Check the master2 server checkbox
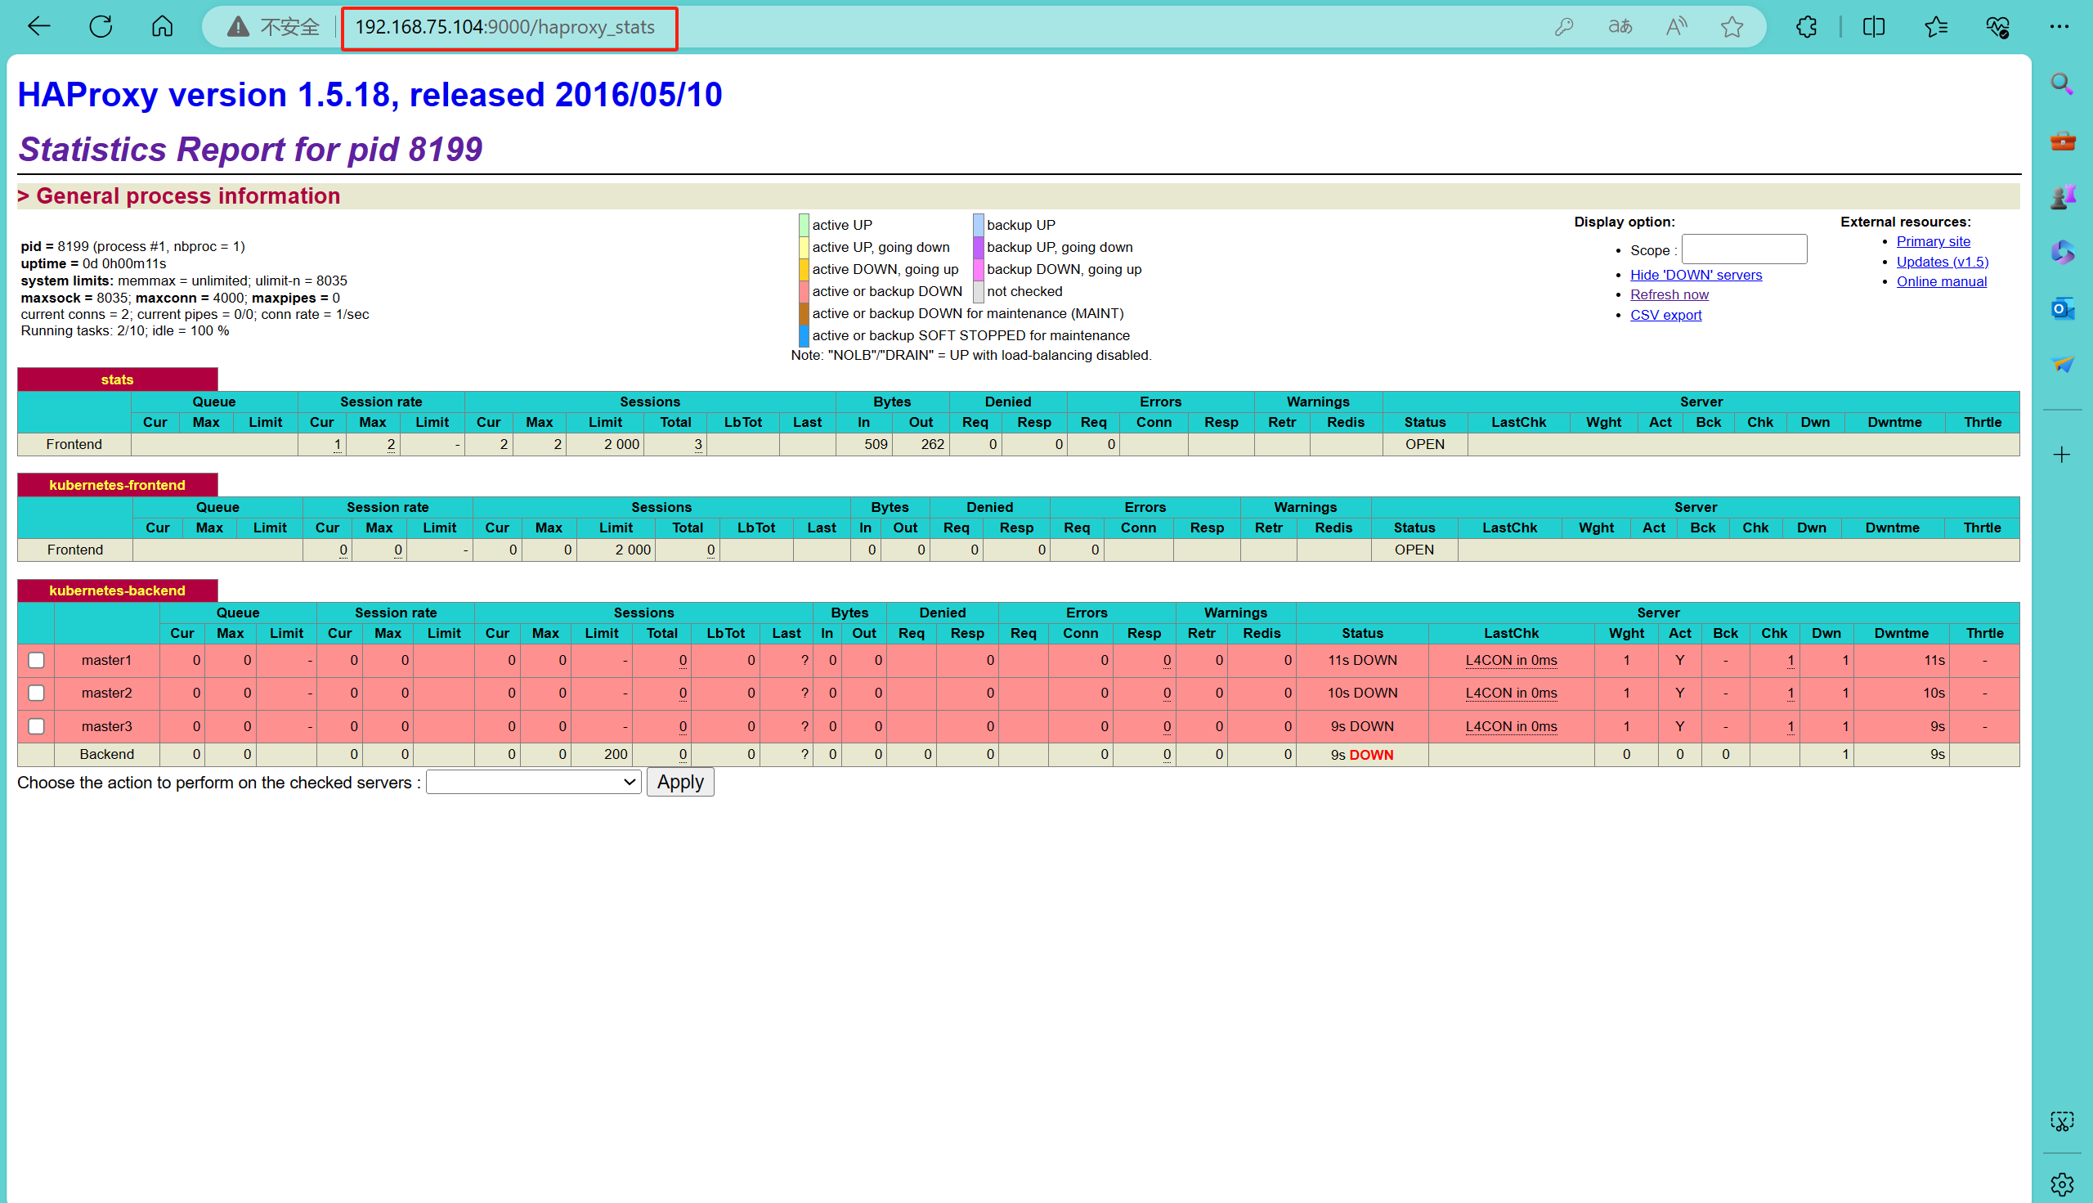 35,693
